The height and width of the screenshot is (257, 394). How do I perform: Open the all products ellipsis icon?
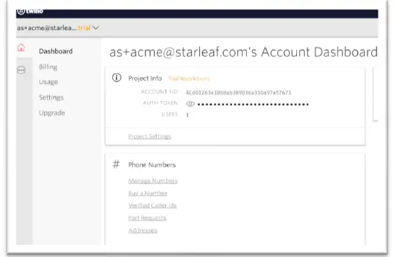[21, 70]
